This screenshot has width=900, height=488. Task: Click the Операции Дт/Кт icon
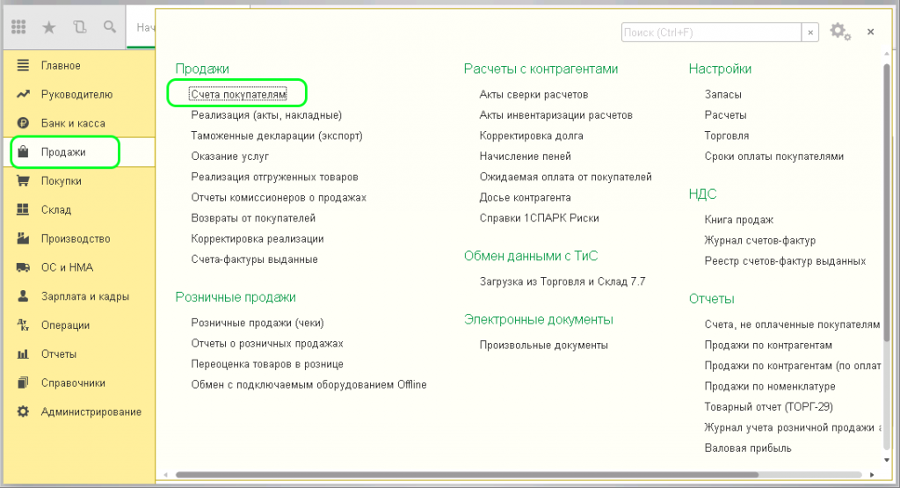(23, 325)
